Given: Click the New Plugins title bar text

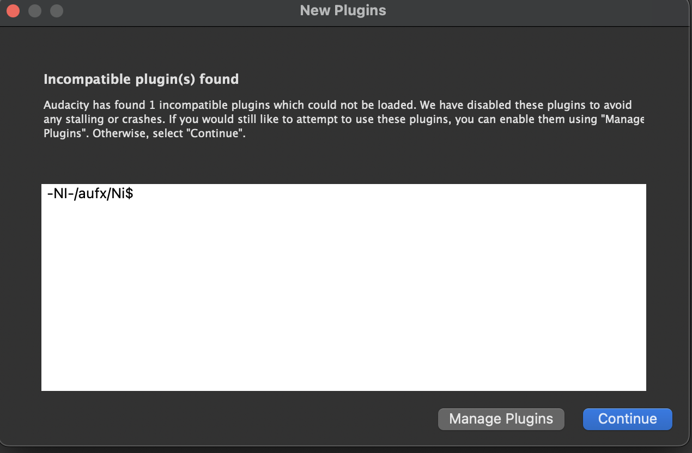Looking at the screenshot, I should [342, 10].
